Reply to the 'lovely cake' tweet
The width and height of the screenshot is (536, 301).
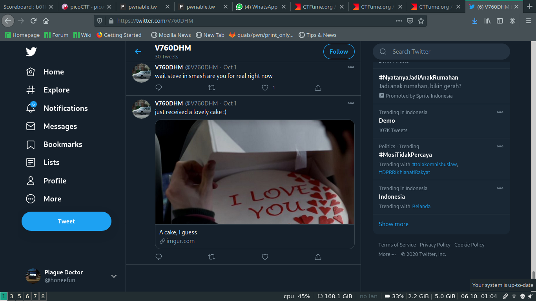pos(159,257)
